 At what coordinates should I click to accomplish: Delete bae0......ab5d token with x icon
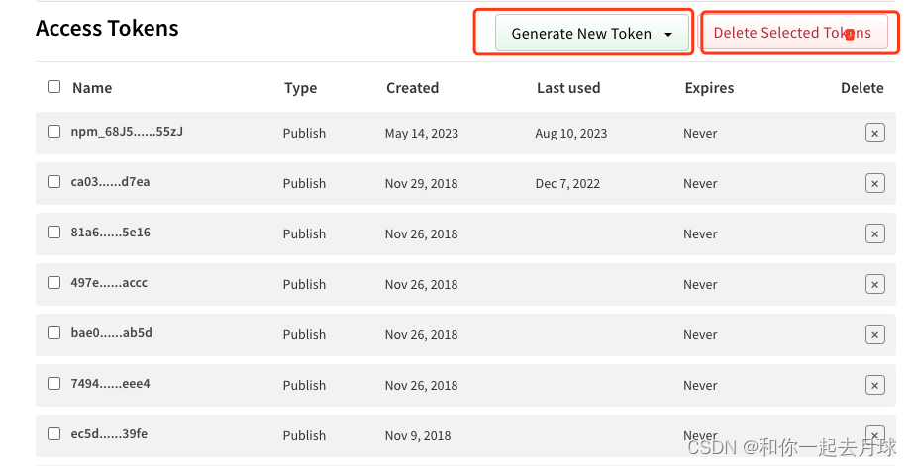point(874,334)
